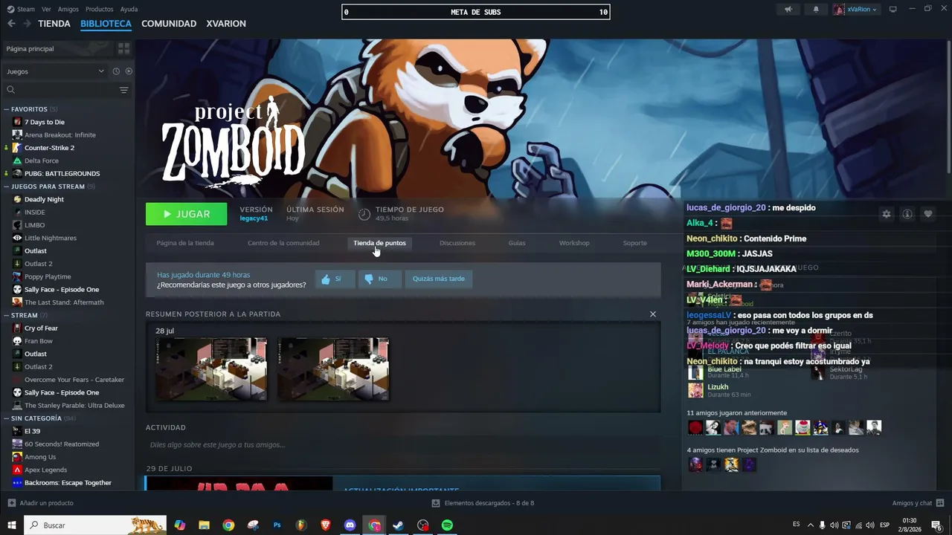Image resolution: width=952 pixels, height=535 pixels.
Task: Sort library by recent activity clock icon
Action: [116, 71]
